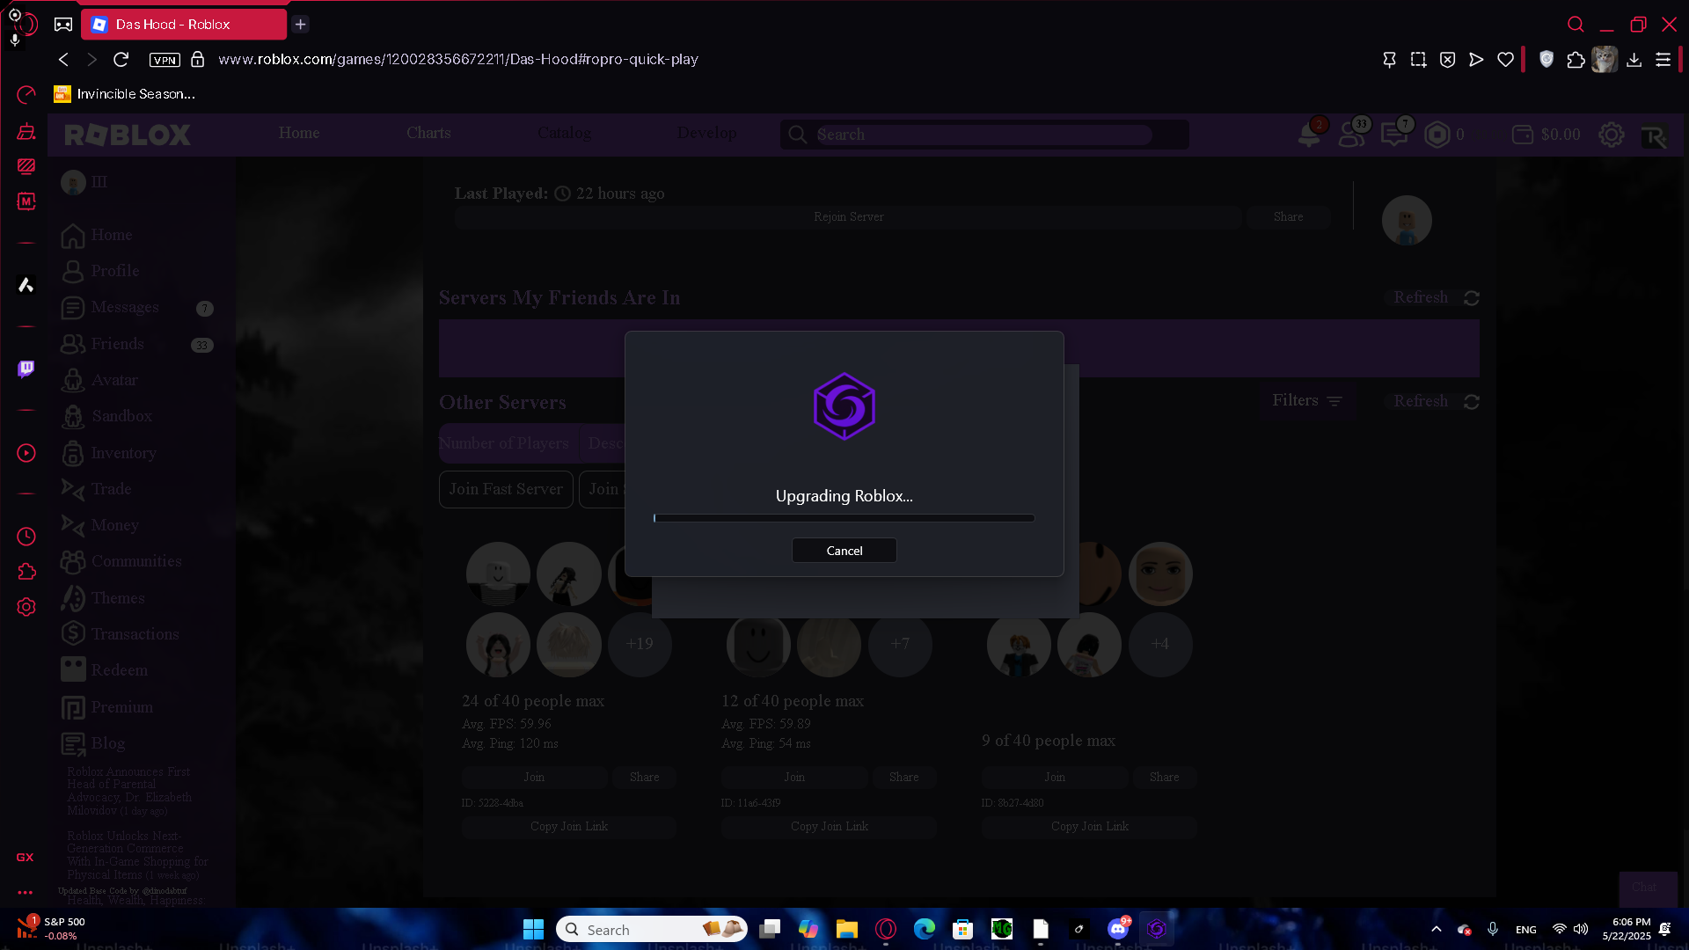Open Roblox settings gear icon
1689x950 pixels.
pos(1612,135)
